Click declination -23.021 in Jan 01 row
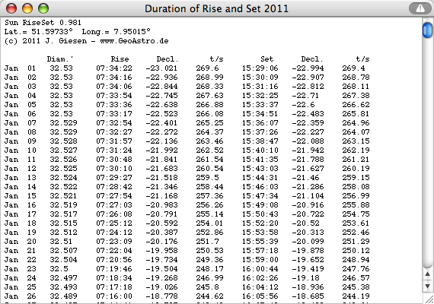 tap(161, 68)
